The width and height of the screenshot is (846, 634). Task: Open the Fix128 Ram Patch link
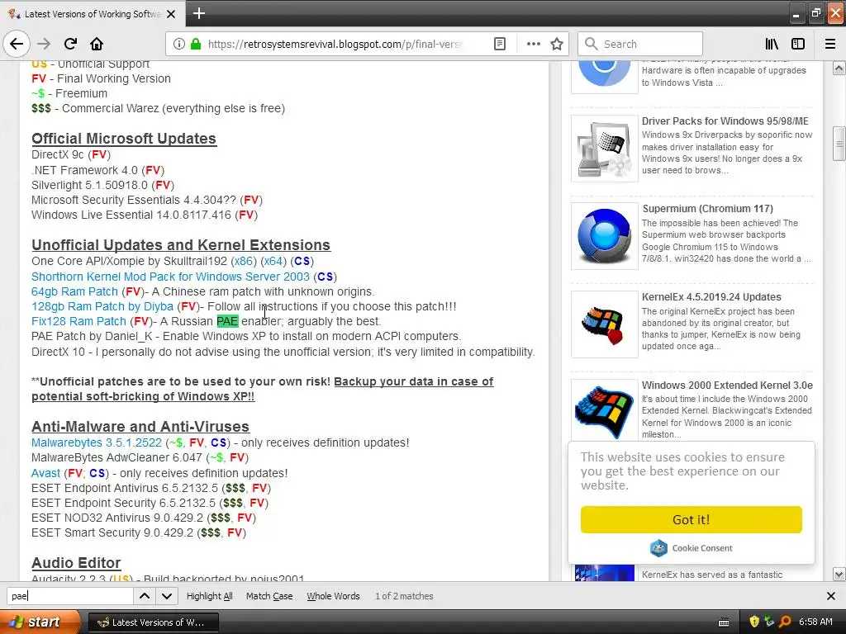coord(78,321)
